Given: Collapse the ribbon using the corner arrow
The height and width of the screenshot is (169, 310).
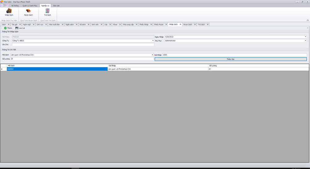Looking at the screenshot, I should coord(308,20).
